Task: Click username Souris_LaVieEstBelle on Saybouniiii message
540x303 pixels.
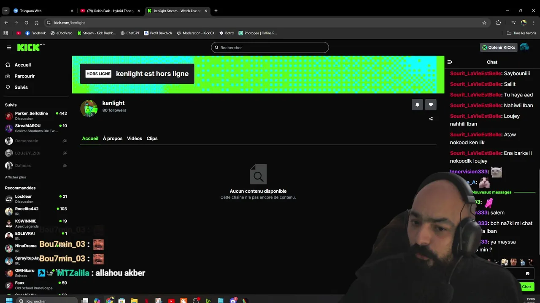Action: click(x=475, y=74)
